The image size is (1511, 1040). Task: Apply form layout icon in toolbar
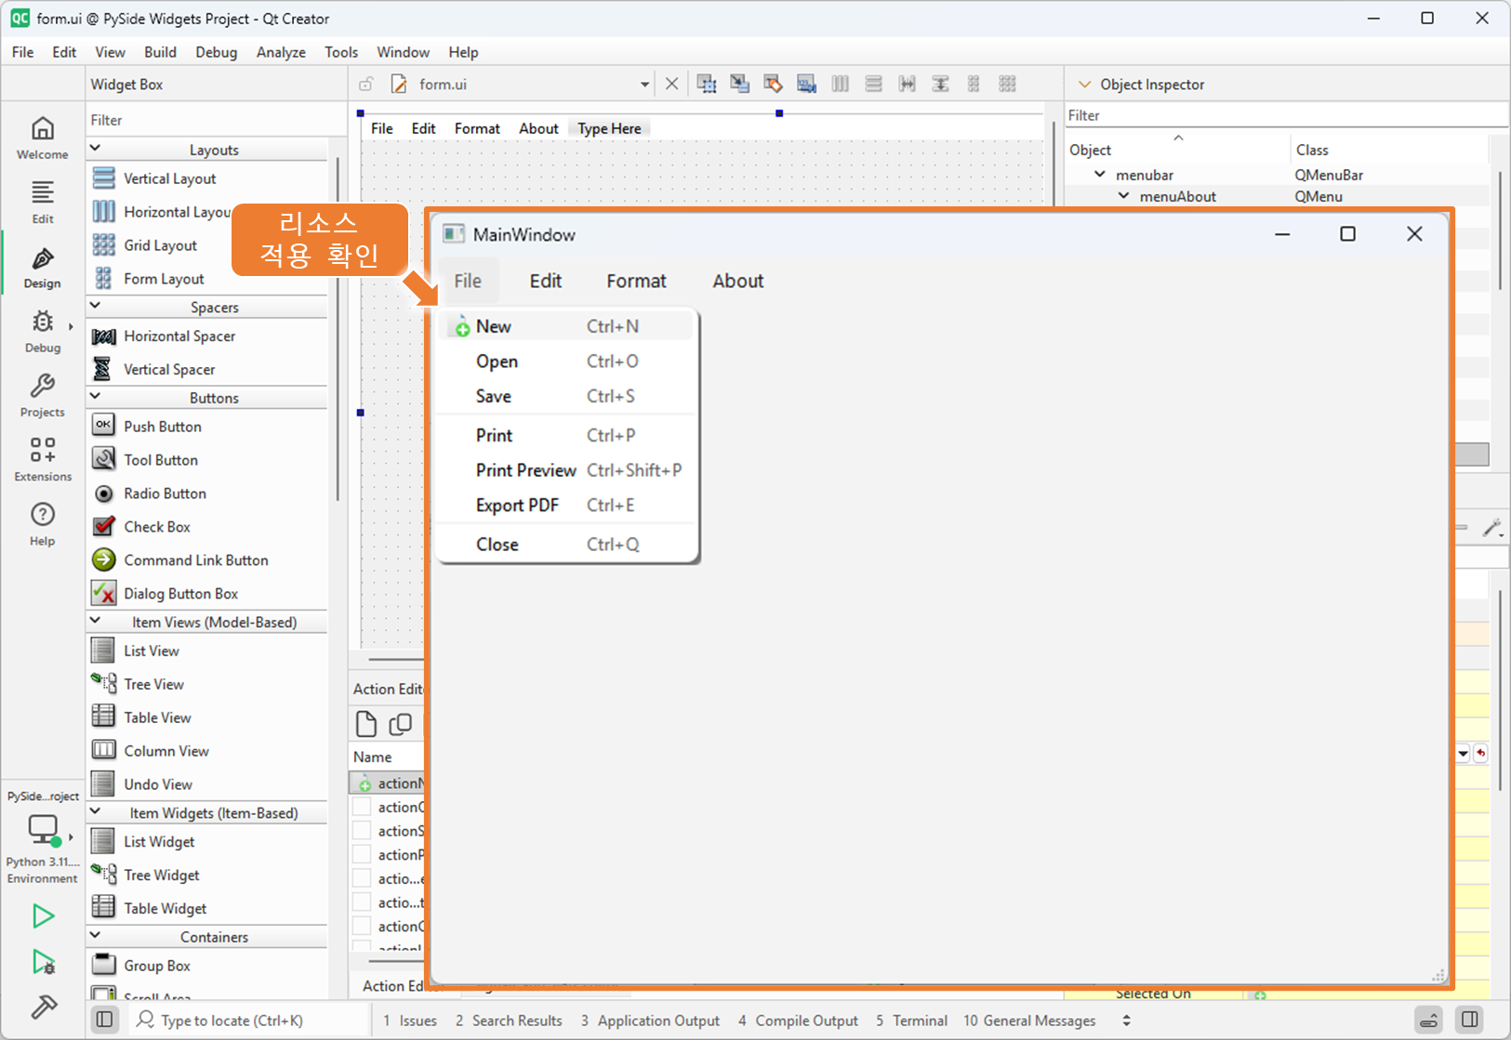point(974,85)
